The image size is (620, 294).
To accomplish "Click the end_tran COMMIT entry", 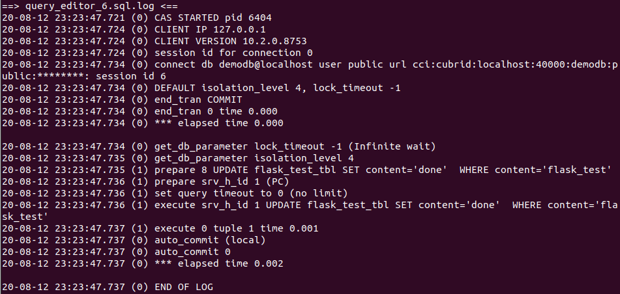I will tap(198, 100).
